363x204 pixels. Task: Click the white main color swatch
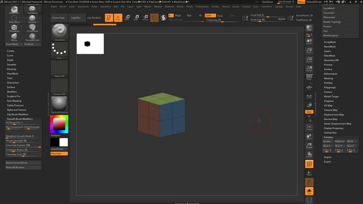(x=64, y=142)
